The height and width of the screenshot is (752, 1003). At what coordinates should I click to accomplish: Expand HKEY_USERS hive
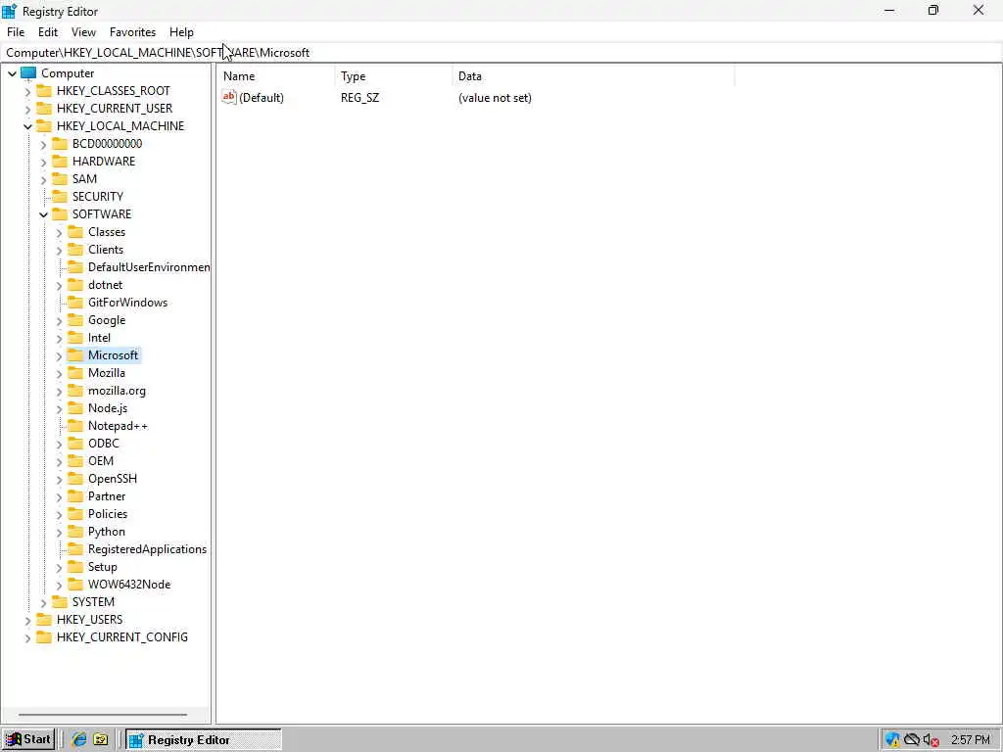pyautogui.click(x=27, y=620)
